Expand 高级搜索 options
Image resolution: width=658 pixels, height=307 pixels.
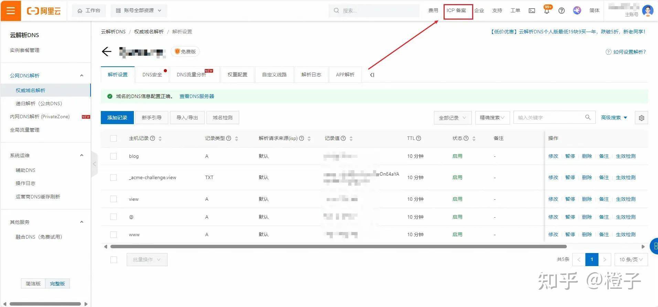click(x=614, y=118)
